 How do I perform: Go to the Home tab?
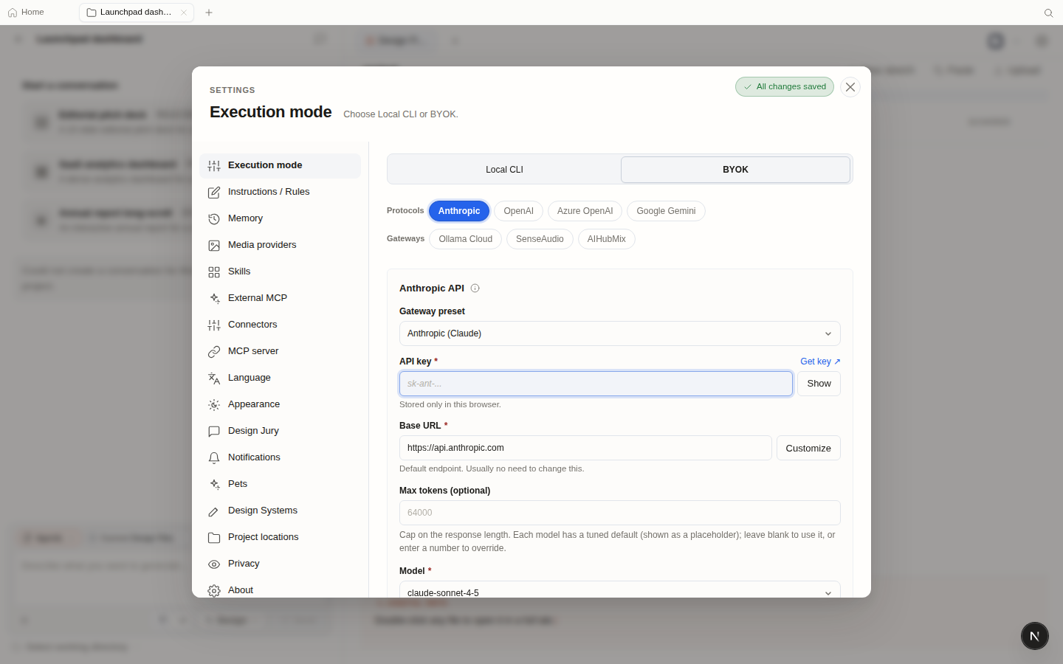click(26, 13)
